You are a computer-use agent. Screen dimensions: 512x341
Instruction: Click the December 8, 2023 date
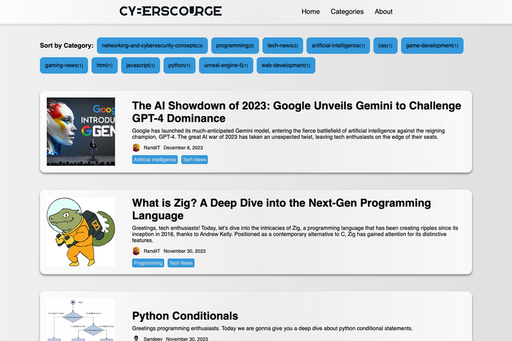point(183,148)
